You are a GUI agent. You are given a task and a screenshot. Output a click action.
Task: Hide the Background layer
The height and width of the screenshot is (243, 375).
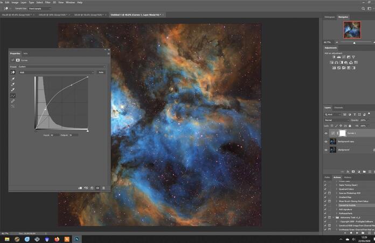point(326,150)
